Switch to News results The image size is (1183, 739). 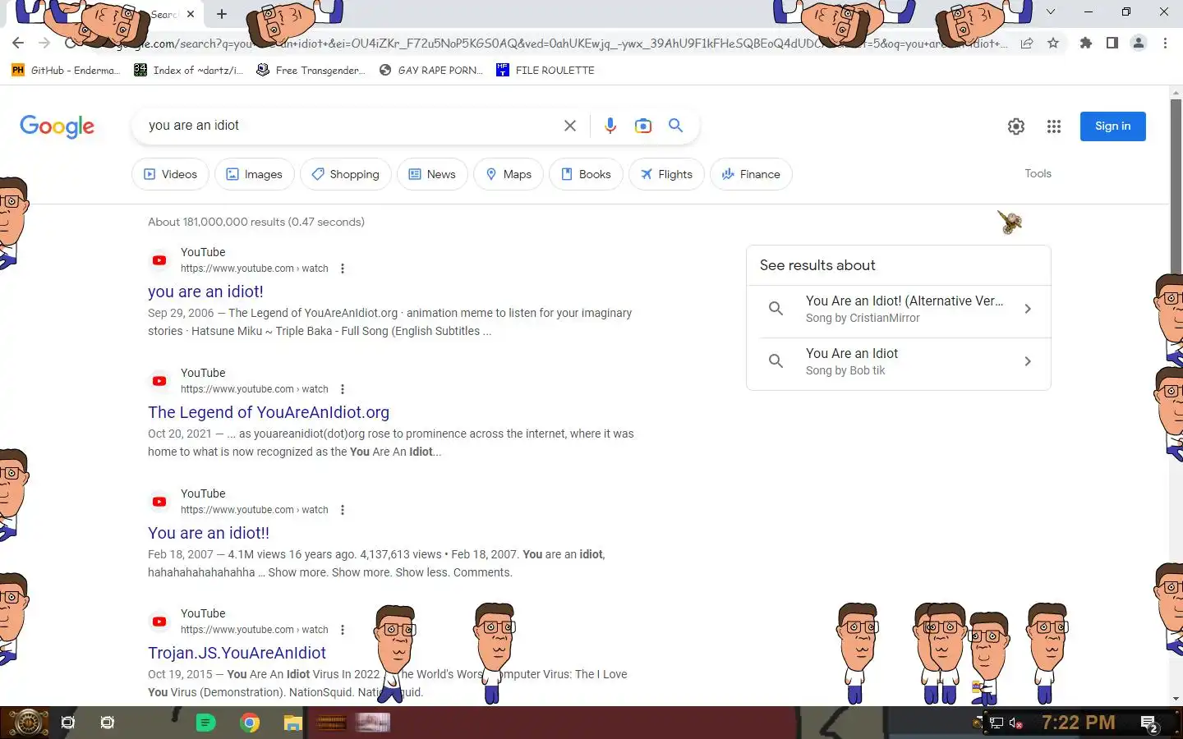click(x=432, y=174)
